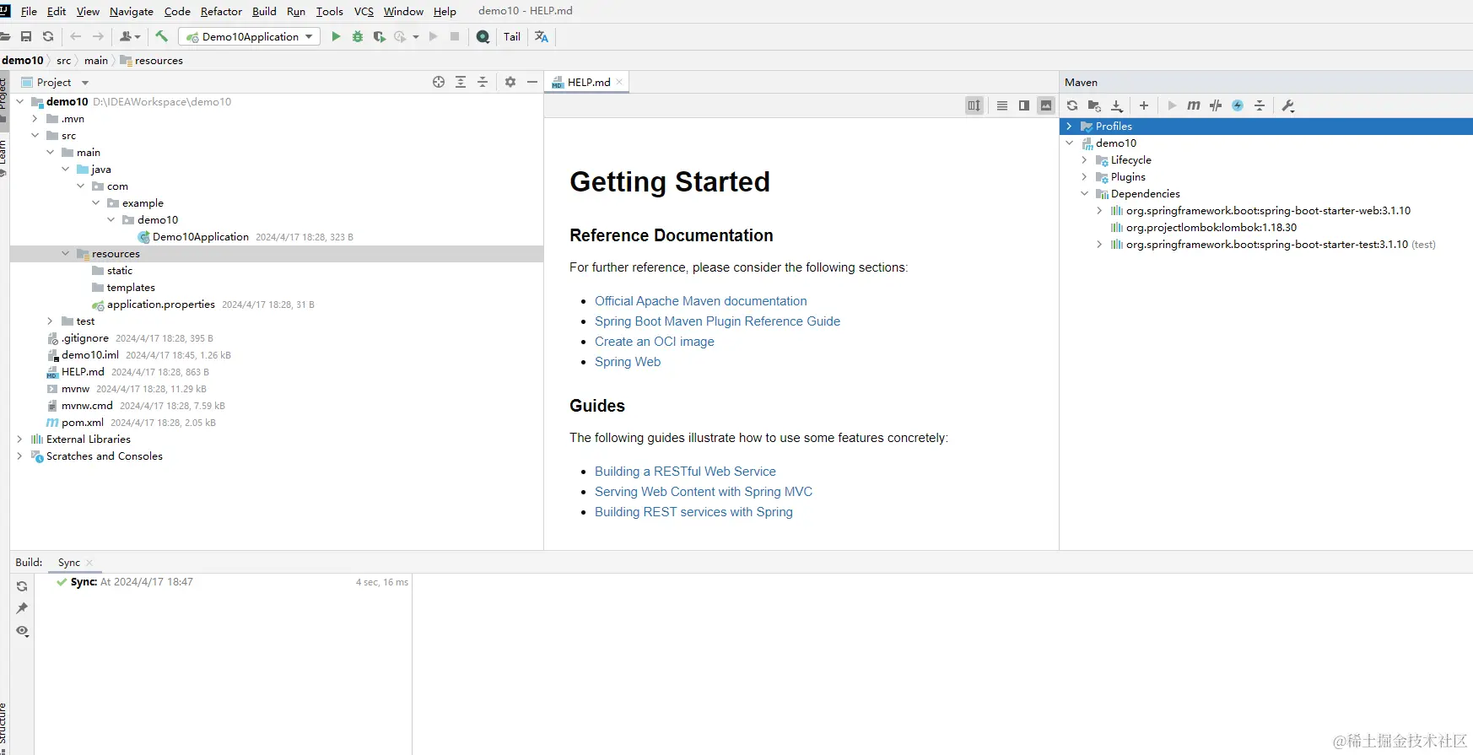1473x755 pixels.
Task: Switch HELP.md to editor and preview view
Action: [x=1024, y=105]
